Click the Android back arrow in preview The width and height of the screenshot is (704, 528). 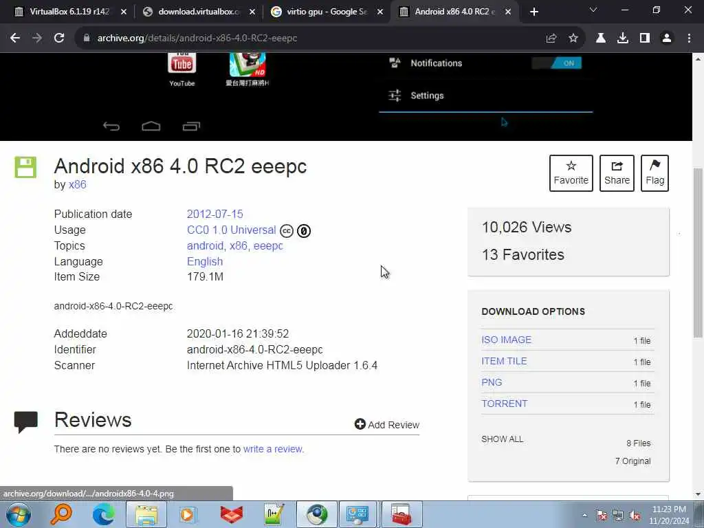coord(111,126)
